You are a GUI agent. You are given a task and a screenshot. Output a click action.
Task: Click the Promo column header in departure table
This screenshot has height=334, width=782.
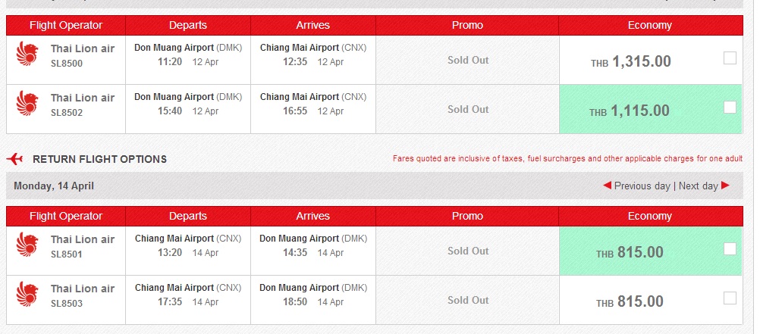pyautogui.click(x=467, y=26)
